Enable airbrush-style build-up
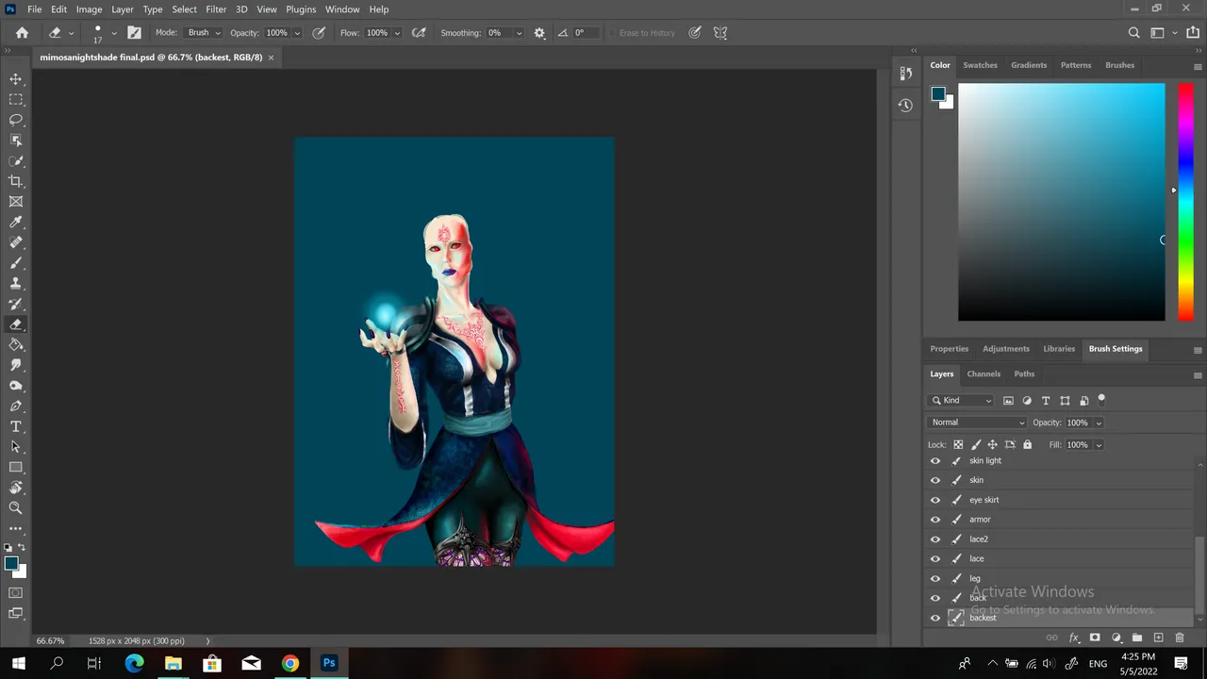The height and width of the screenshot is (679, 1207). (419, 32)
